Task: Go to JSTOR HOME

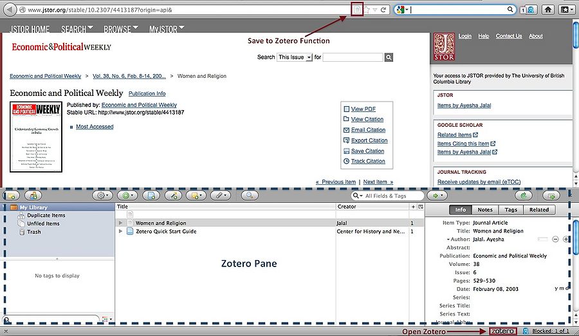Action: 30,29
